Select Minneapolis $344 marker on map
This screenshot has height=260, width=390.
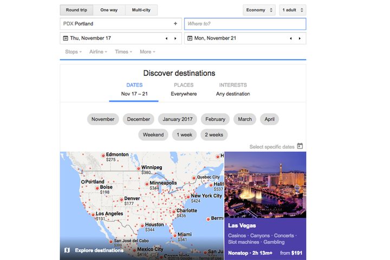point(147,184)
